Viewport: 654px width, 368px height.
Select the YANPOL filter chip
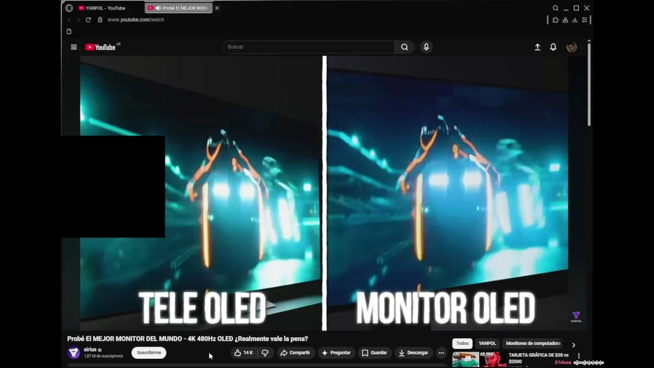(487, 343)
